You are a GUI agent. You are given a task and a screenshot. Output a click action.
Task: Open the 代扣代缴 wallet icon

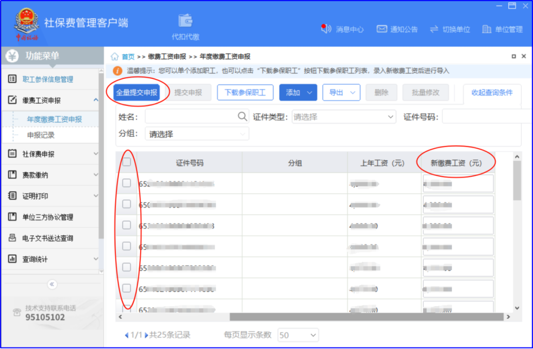[186, 21]
